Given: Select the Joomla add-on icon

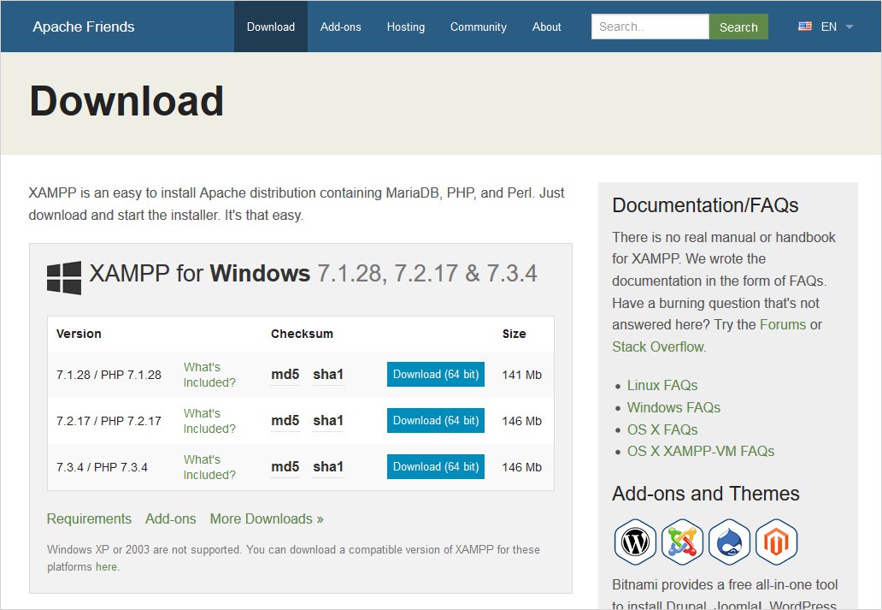Looking at the screenshot, I should 682,542.
